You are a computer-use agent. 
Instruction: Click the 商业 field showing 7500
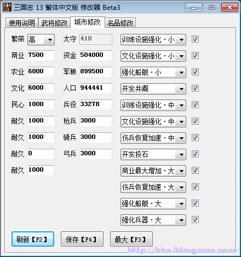pos(41,55)
